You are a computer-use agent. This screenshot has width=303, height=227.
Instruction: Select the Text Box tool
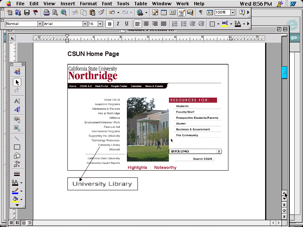(x=17, y=101)
